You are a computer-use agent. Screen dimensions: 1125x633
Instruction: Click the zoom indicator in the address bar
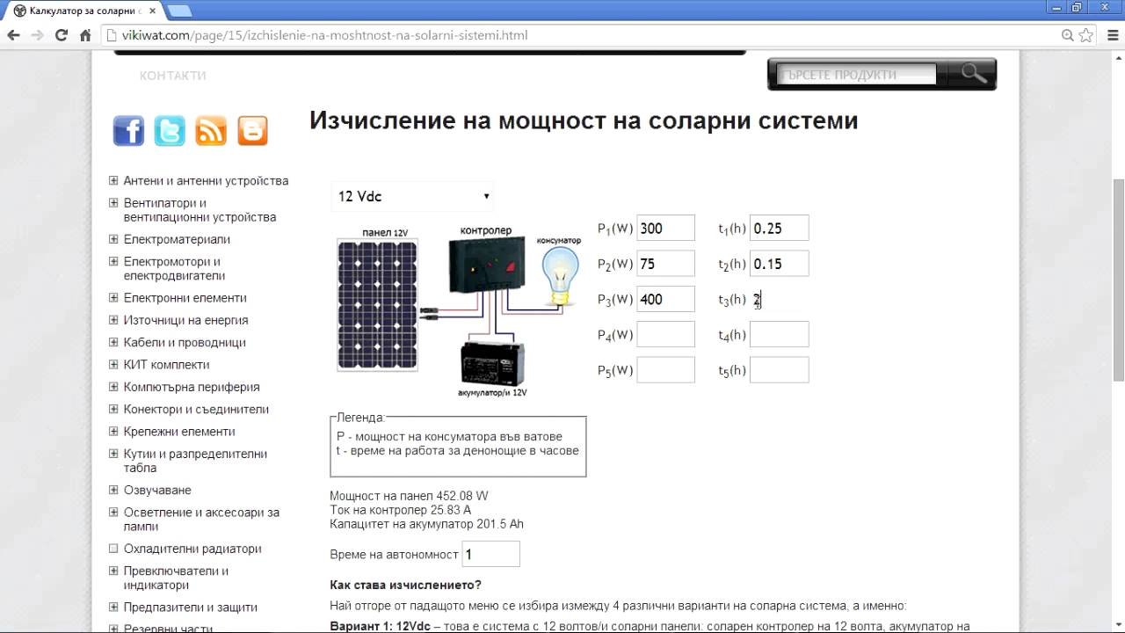[1067, 36]
